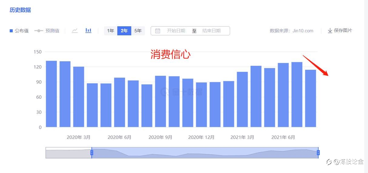Click the bar above 2020年 9月 label
This screenshot has height=173, width=368.
click(160, 101)
